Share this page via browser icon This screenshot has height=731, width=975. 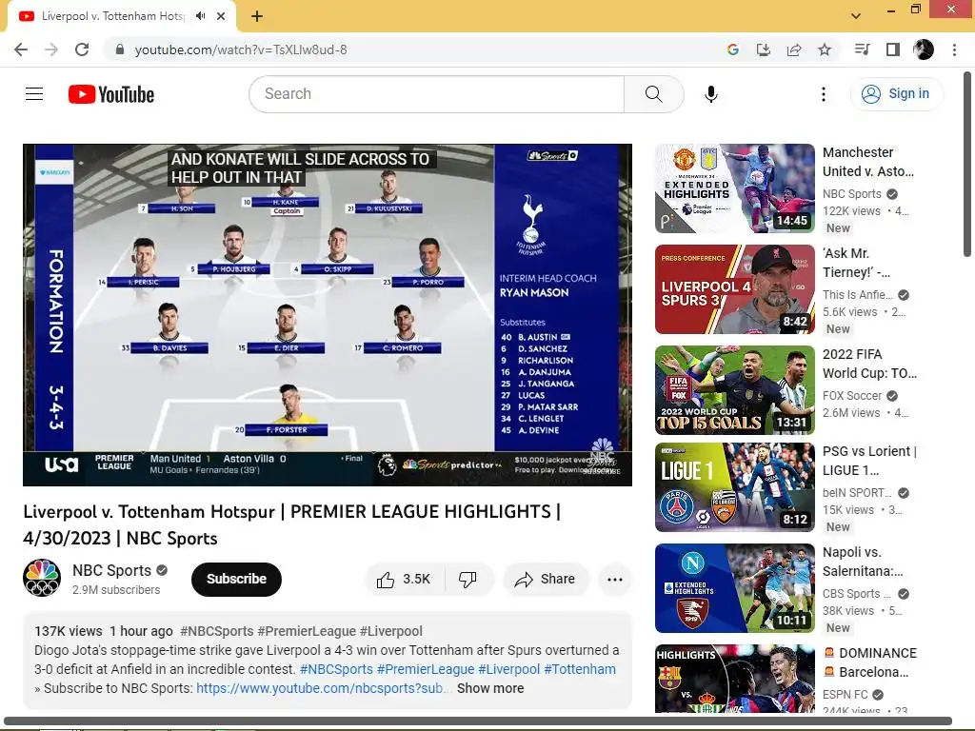(794, 49)
